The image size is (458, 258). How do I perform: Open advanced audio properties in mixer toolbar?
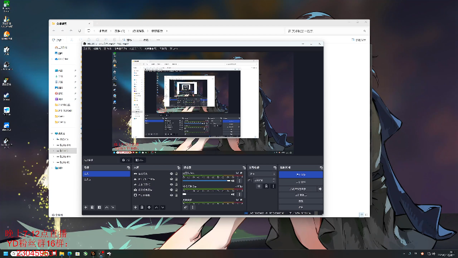coord(185,208)
